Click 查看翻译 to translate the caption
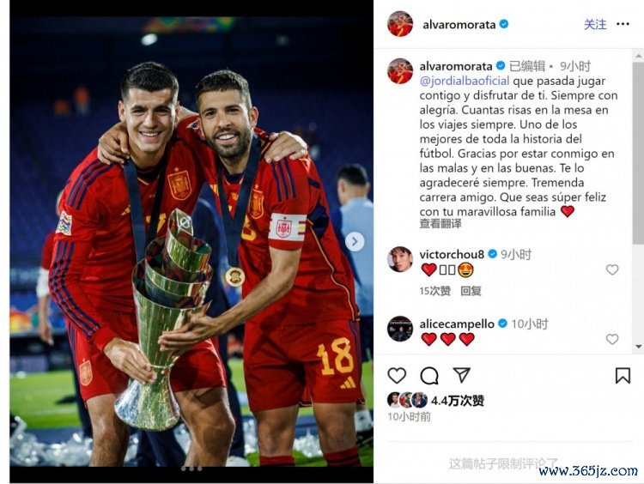 (x=440, y=224)
